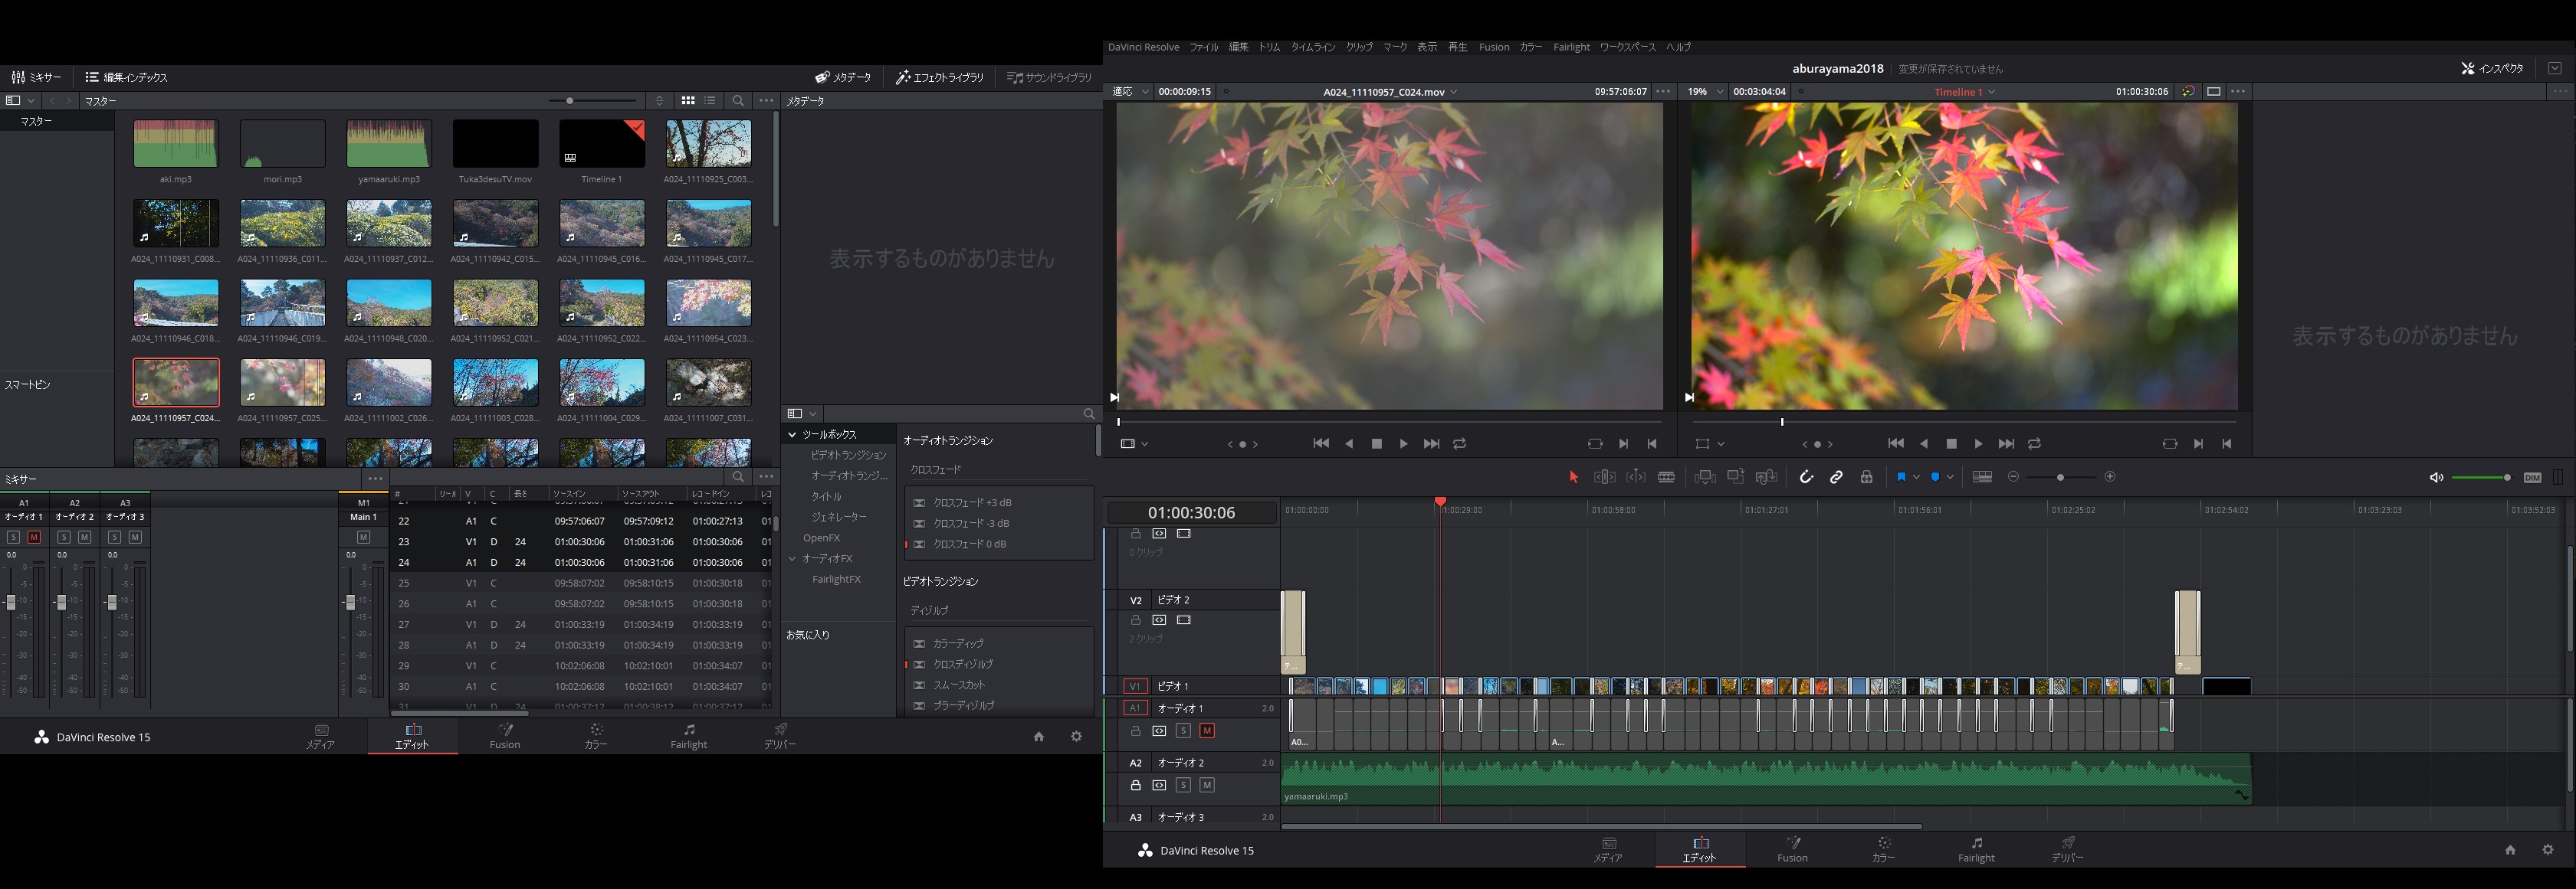Activate the blade edit mode tool
Viewport: 2576px width, 889px height.
click(x=1666, y=478)
